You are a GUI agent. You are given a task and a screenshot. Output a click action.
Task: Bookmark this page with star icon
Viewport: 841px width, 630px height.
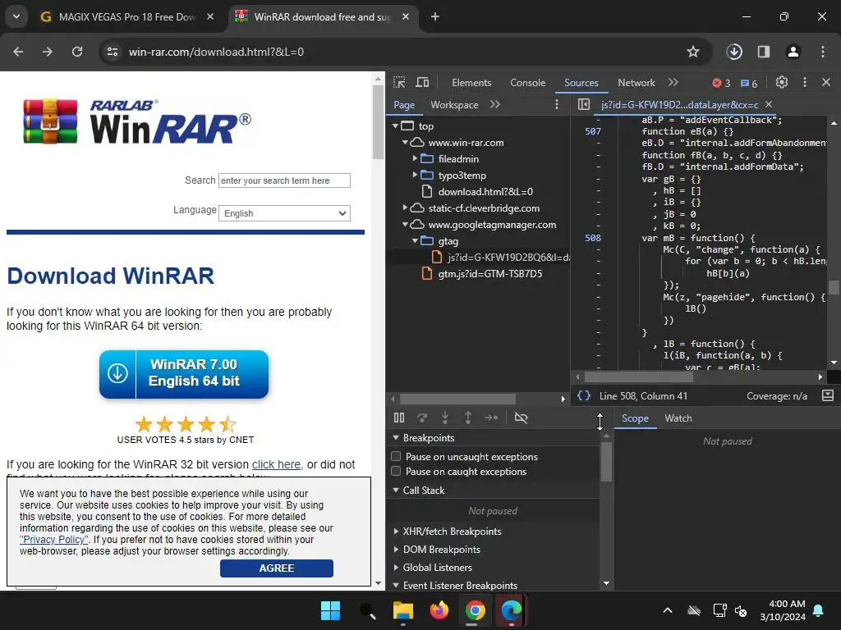coord(693,52)
